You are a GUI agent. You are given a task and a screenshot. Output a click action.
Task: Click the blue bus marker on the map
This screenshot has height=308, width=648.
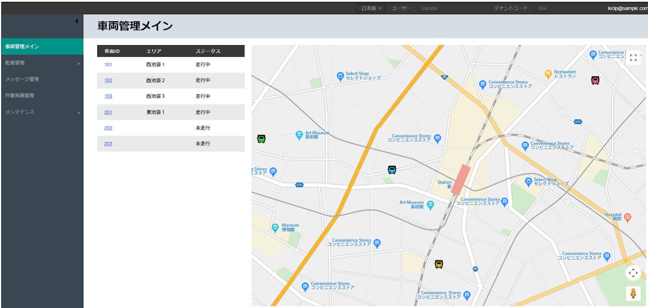pyautogui.click(x=392, y=170)
